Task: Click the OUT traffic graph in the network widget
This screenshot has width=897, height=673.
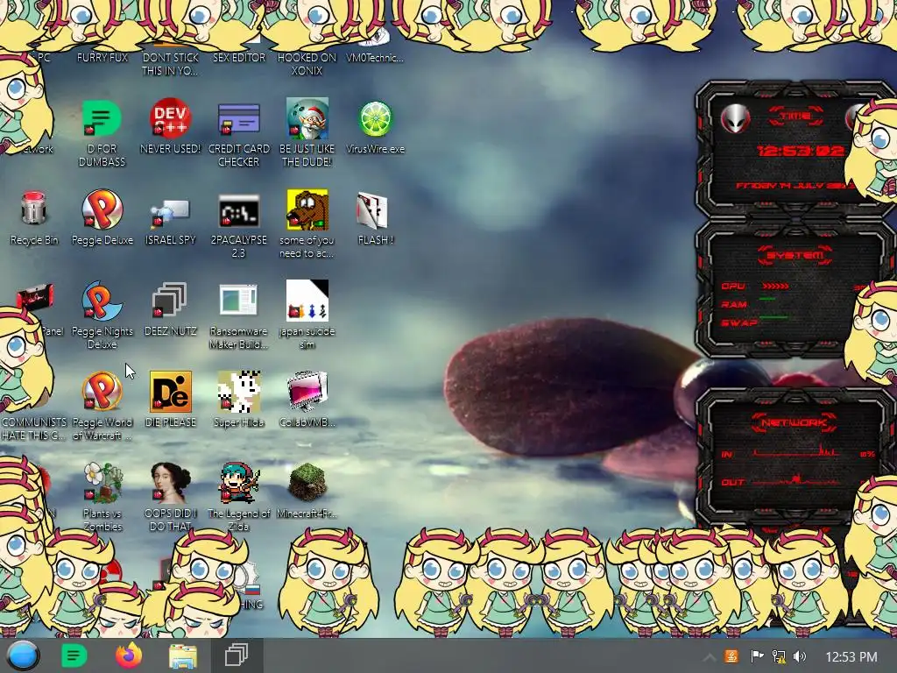Action: (x=797, y=479)
